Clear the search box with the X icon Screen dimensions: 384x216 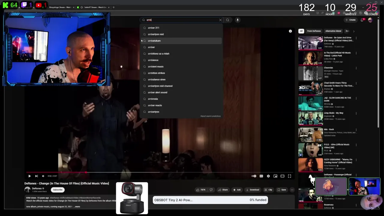click(220, 20)
